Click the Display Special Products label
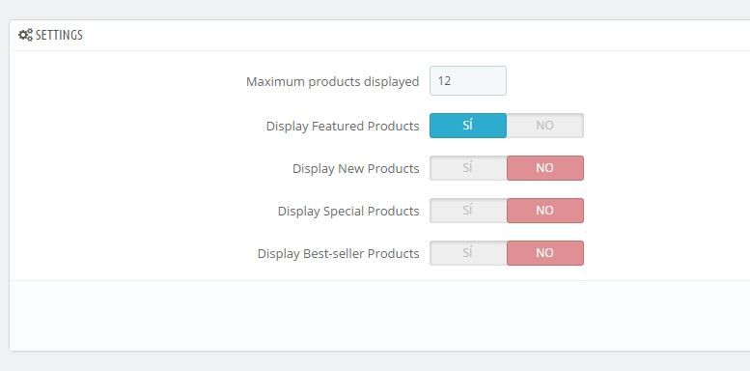Viewport: 750px width, 371px height. pos(348,212)
